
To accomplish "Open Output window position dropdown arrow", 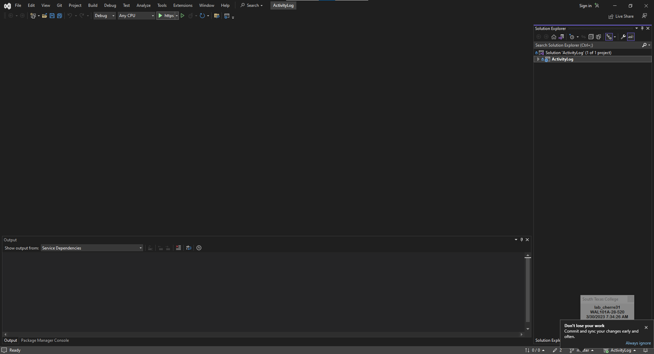I will tap(516, 240).
